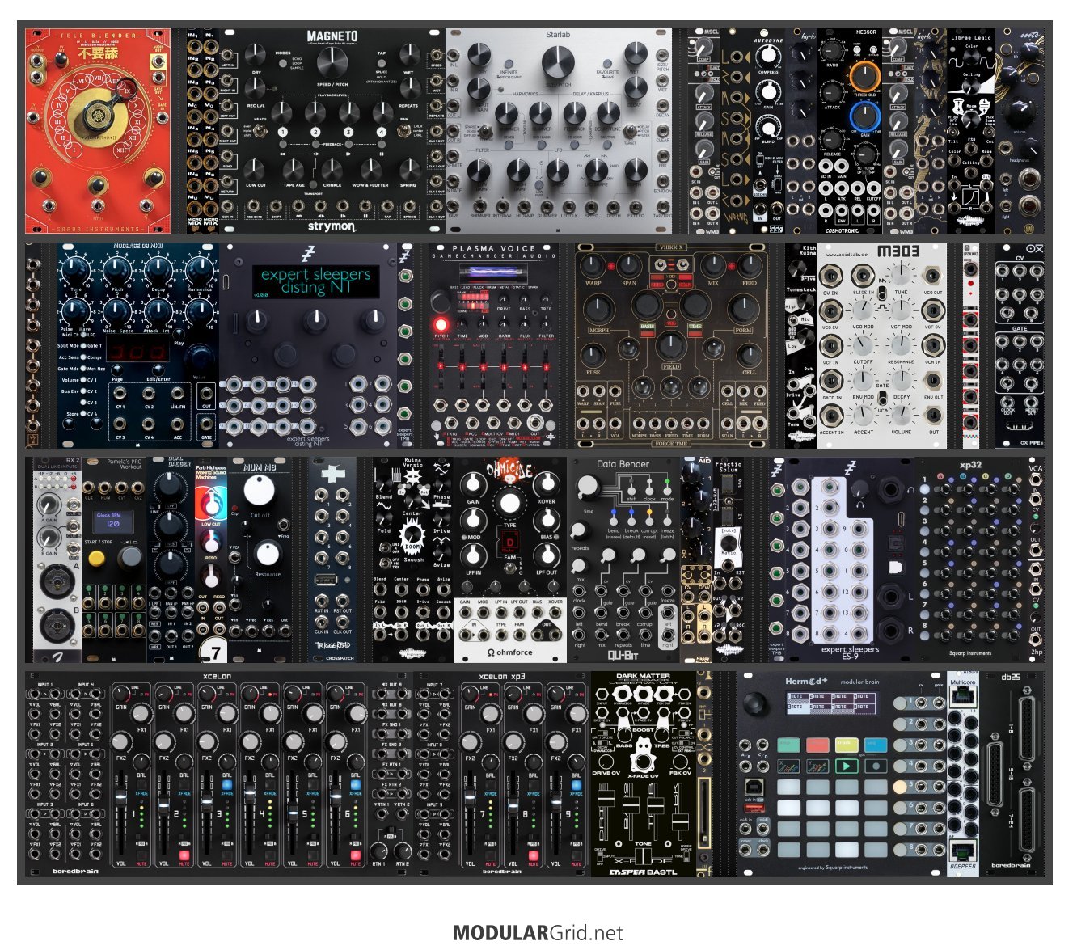Click the red pad on Hermod+

coord(818,744)
